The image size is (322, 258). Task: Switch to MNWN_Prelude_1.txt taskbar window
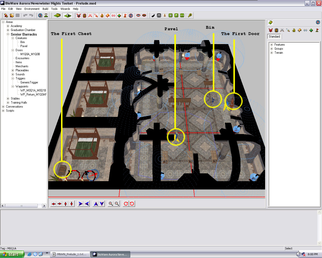pos(70,254)
